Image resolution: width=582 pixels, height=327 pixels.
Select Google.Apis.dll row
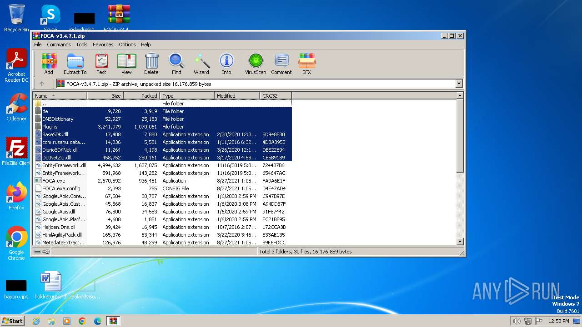point(162,212)
